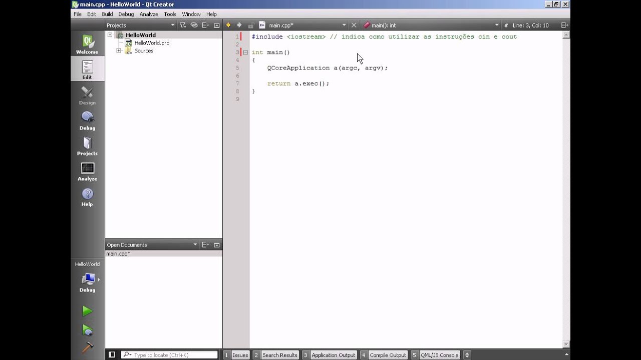Click the main.cpp file type icon
The width and height of the screenshot is (641, 360).
(262, 25)
